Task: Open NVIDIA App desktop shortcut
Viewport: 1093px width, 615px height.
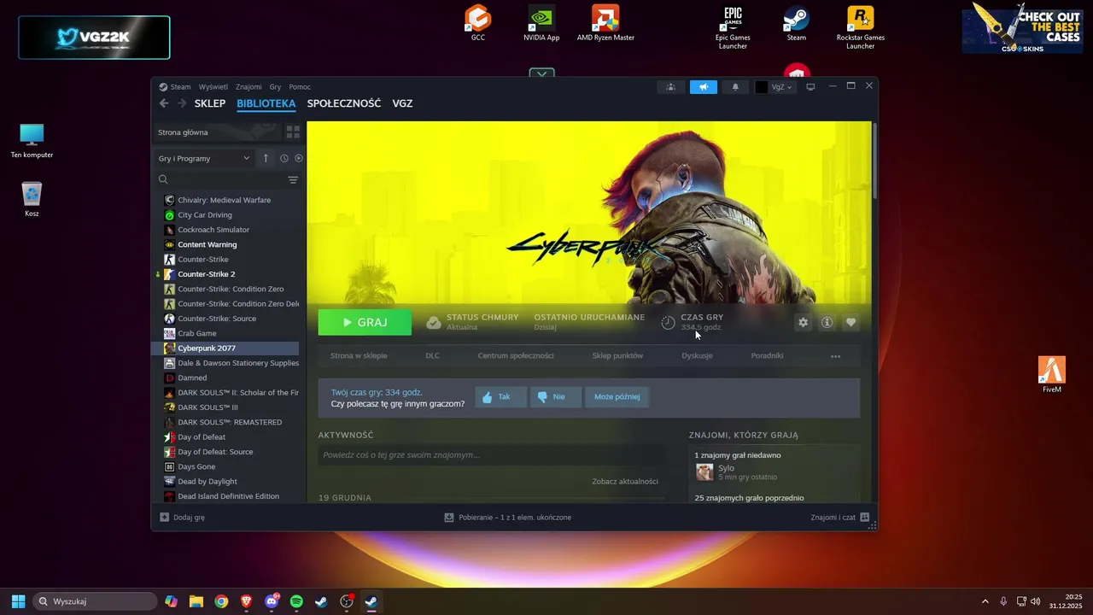Action: pos(541,23)
